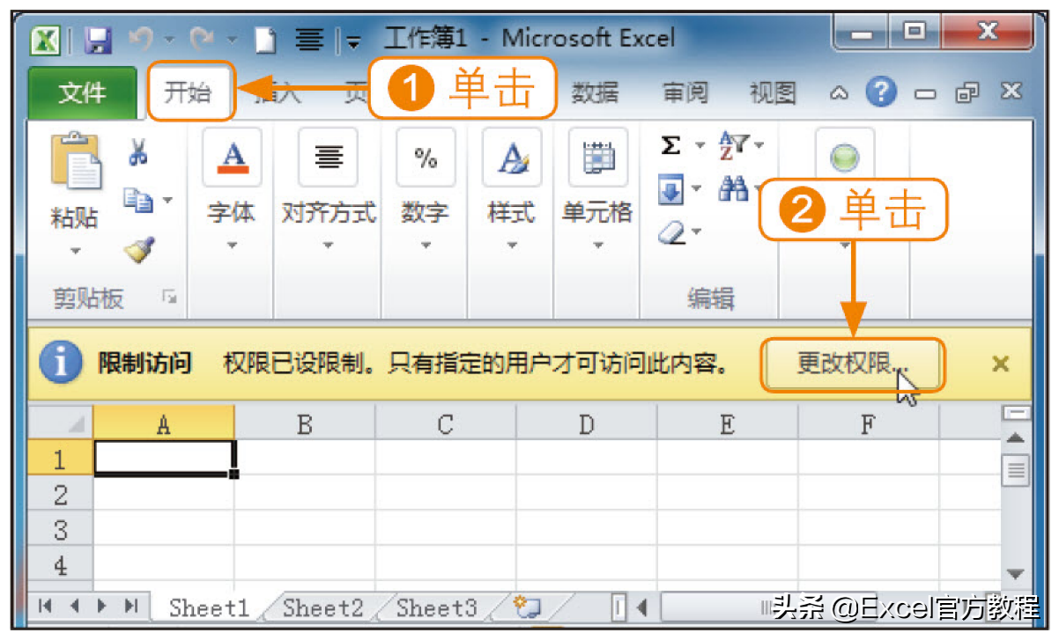
Task: Click the information icon in message bar
Action: click(x=62, y=364)
